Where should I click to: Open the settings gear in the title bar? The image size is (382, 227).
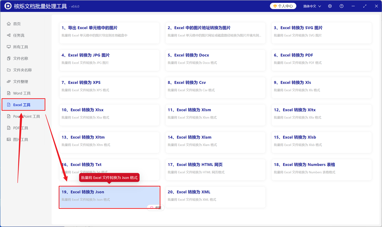[x=330, y=6]
